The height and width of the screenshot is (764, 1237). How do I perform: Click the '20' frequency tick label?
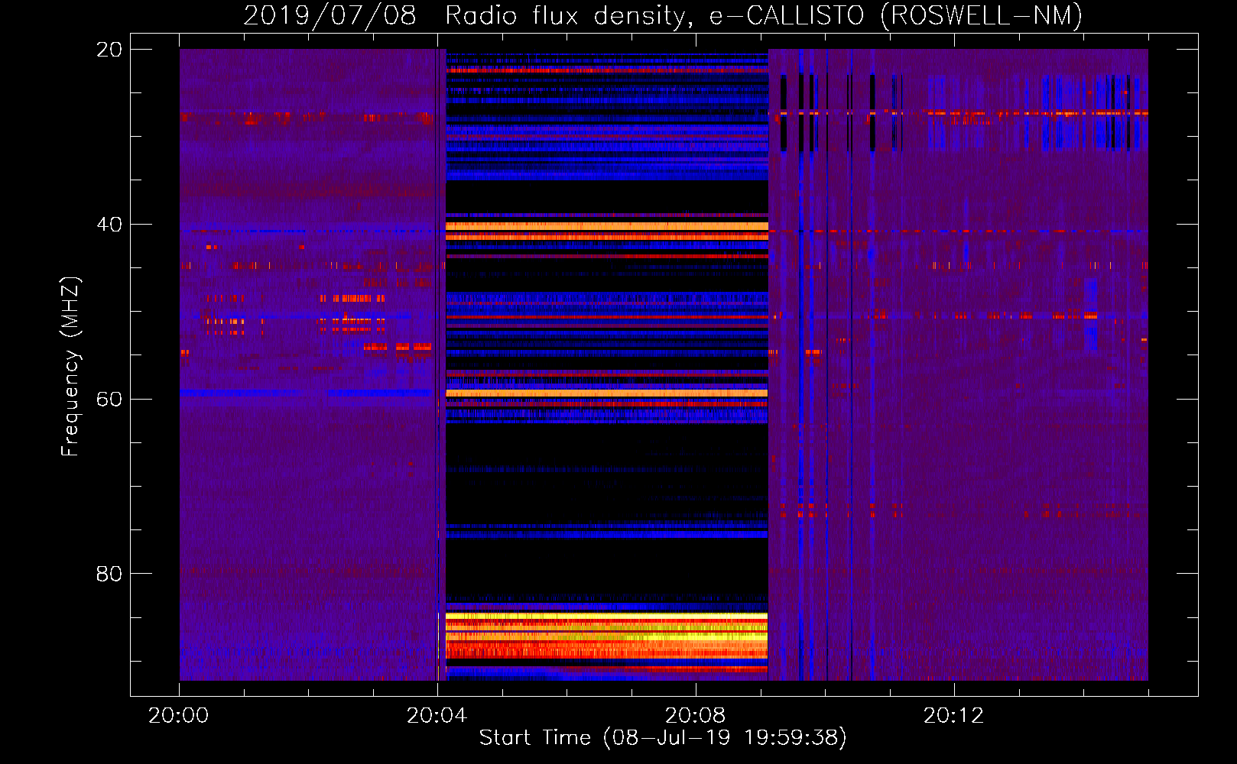[109, 50]
